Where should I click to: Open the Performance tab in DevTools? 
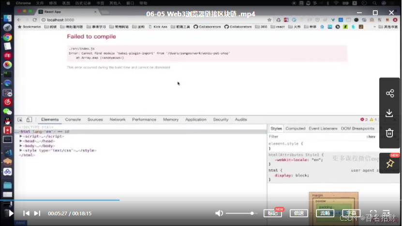pos(144,120)
